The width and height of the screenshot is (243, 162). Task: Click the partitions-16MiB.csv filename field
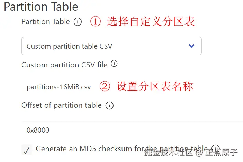tap(59, 87)
